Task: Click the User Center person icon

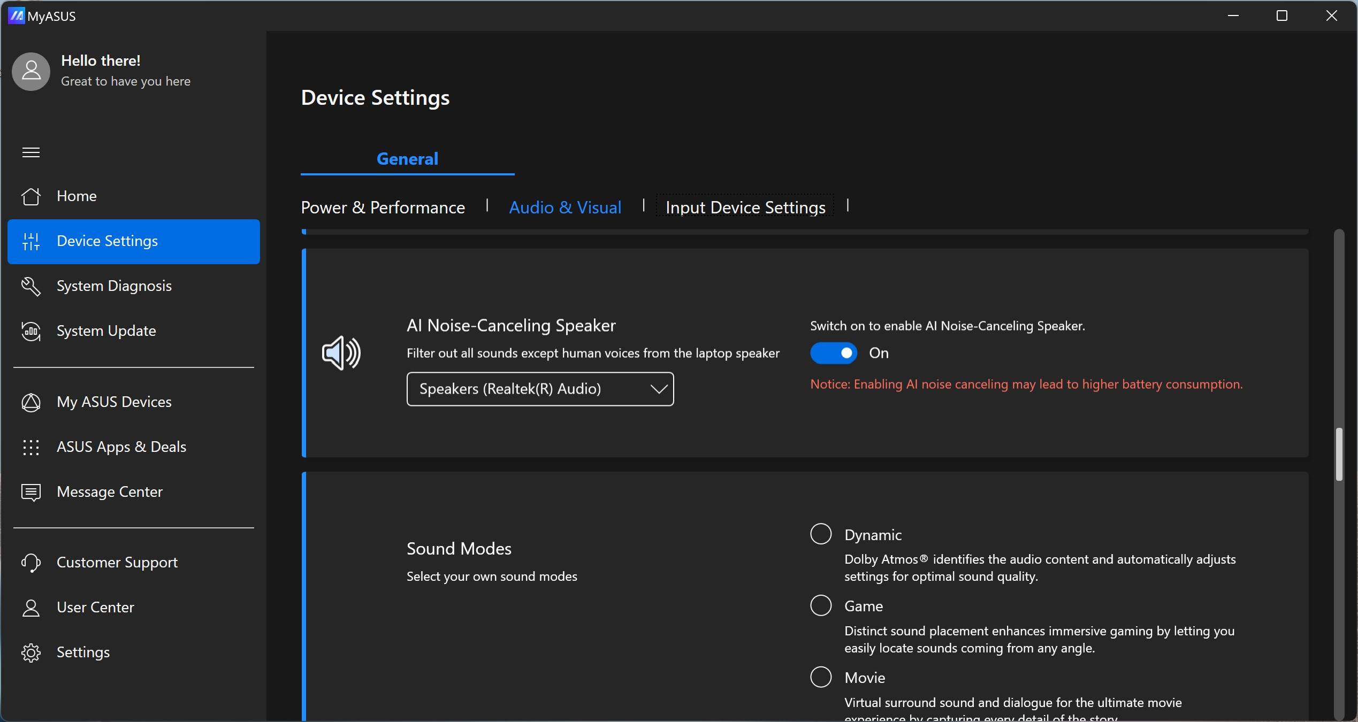Action: point(31,608)
